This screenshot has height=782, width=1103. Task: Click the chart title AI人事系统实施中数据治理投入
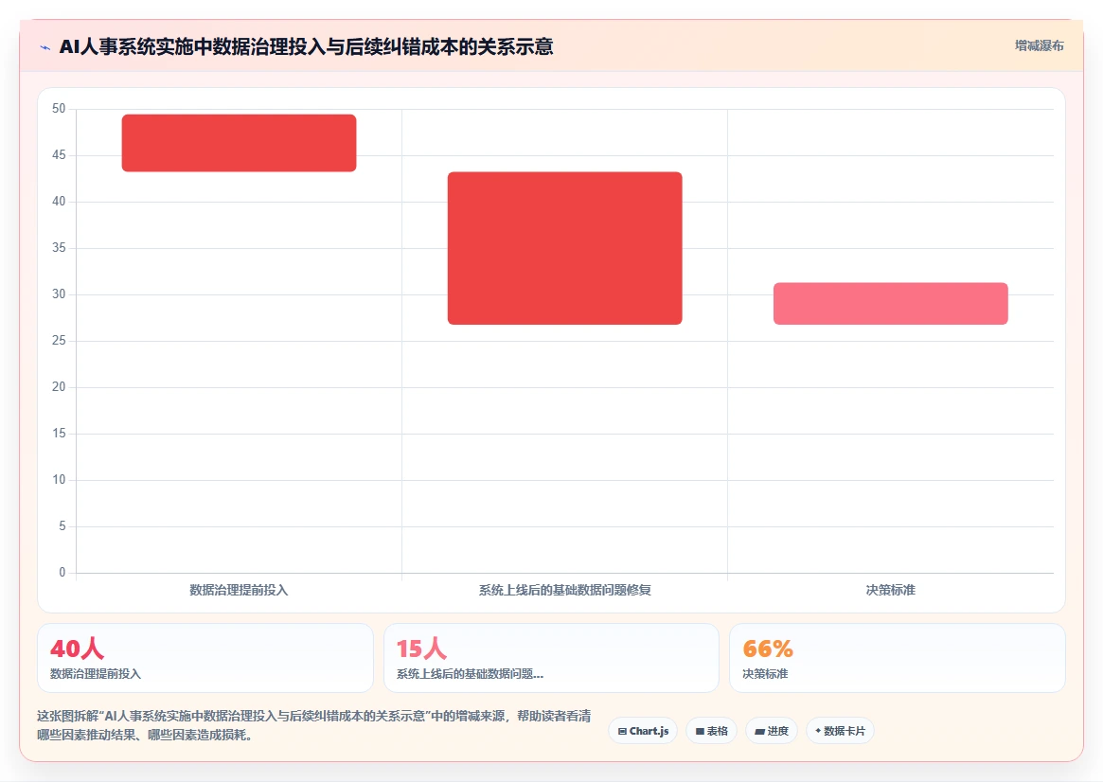coord(306,47)
